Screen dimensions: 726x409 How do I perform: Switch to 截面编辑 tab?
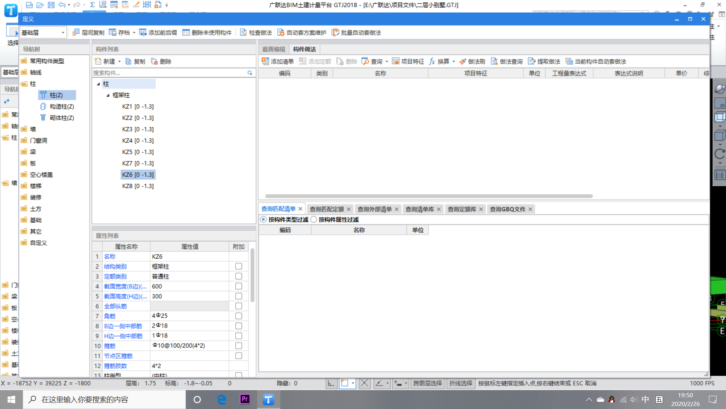(273, 49)
